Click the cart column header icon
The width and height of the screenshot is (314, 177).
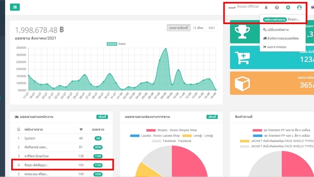click(x=81, y=129)
